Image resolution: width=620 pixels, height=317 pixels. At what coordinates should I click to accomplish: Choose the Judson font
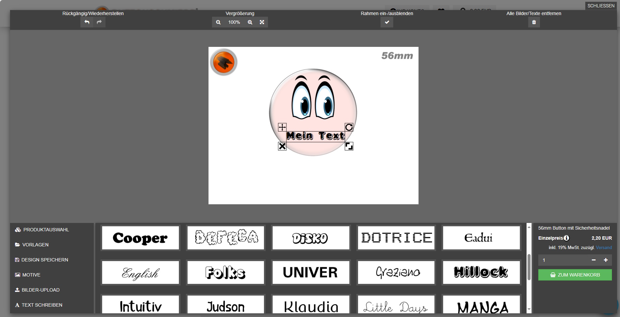[226, 304]
